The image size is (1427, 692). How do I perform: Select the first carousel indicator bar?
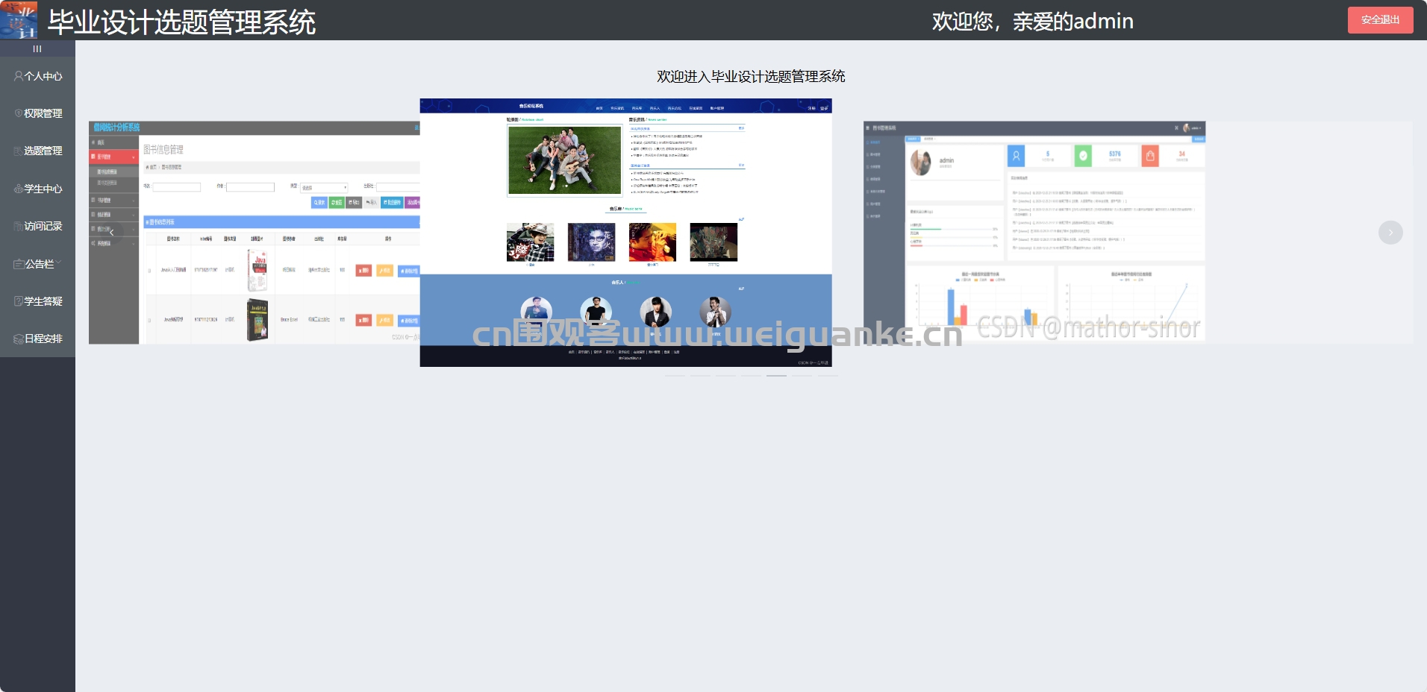click(675, 376)
